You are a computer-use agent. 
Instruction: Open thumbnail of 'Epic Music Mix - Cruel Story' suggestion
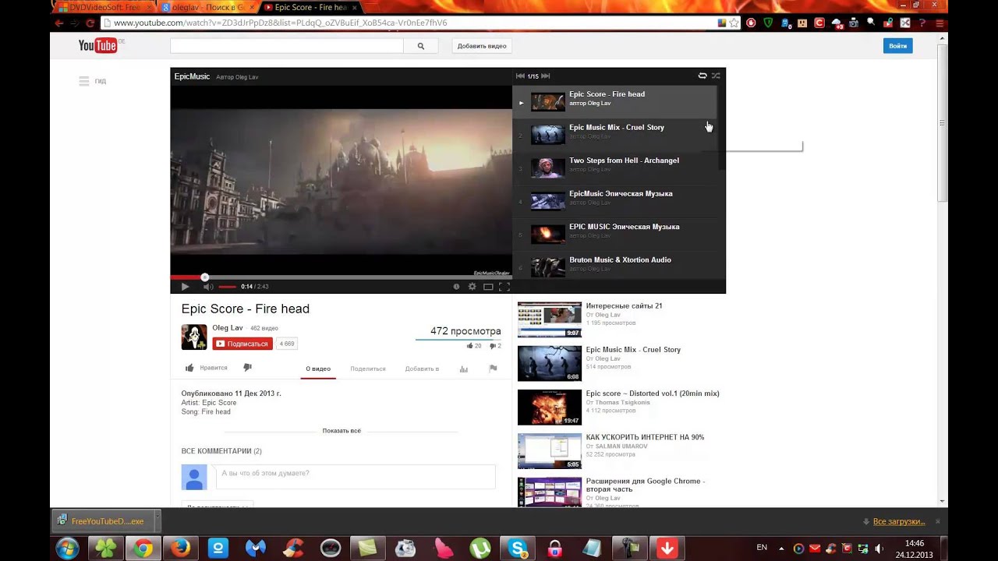click(x=550, y=364)
